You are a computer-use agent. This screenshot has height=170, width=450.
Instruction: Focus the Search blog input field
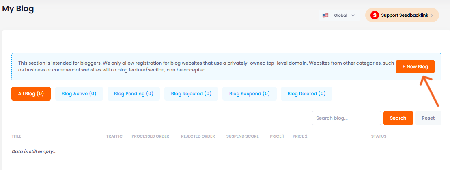click(x=347, y=118)
